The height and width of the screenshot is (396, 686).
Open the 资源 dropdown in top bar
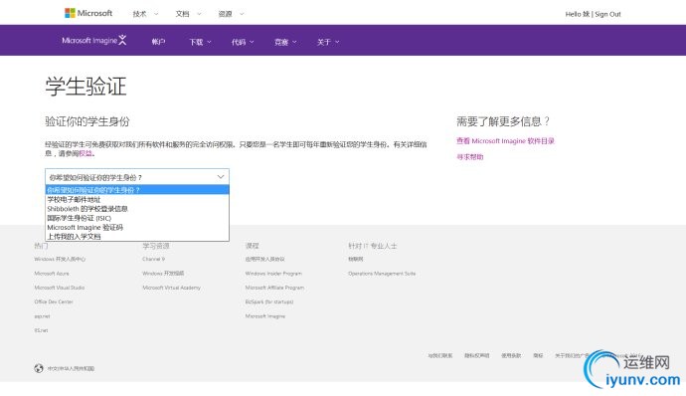pos(231,14)
